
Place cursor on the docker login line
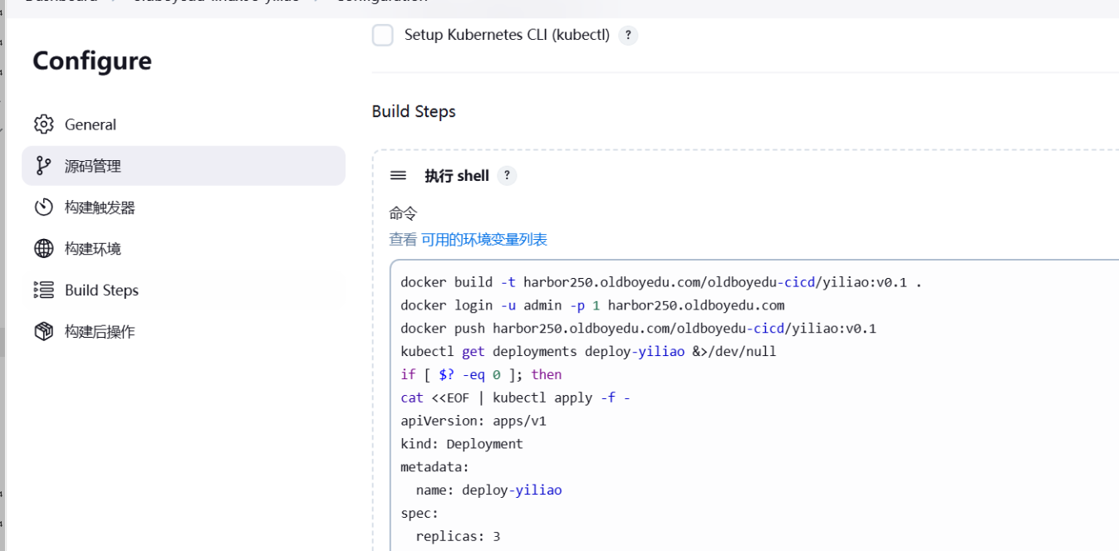pyautogui.click(x=591, y=305)
